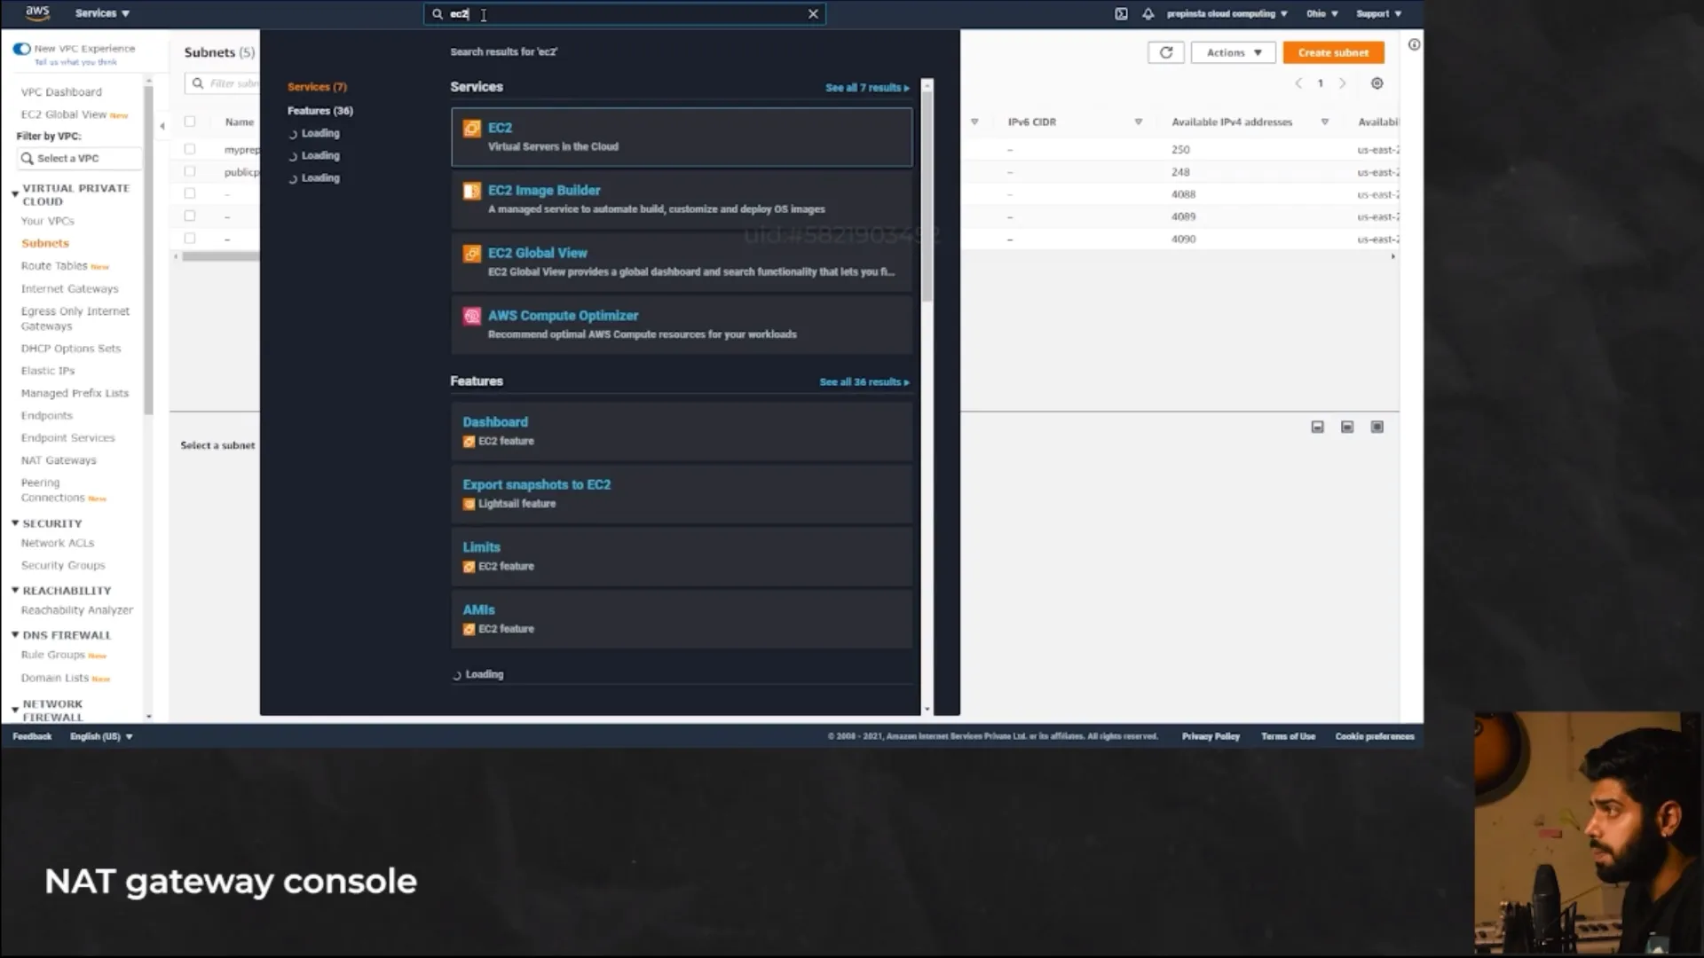The image size is (1704, 958).
Task: Click the Create subnet button
Action: (x=1333, y=52)
